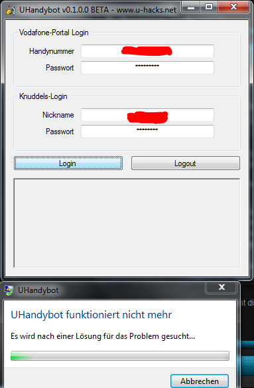Viewport: 254px width, 388px height.
Task: Click Abbrechen in the error dialog
Action: pyautogui.click(x=200, y=381)
